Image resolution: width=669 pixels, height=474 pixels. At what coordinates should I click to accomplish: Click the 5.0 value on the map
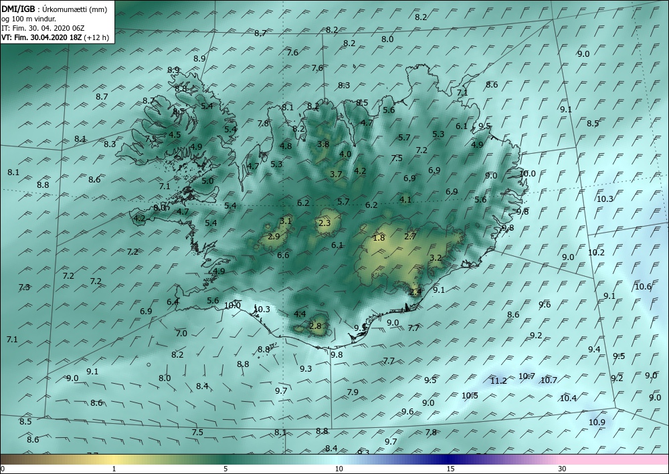click(x=207, y=181)
